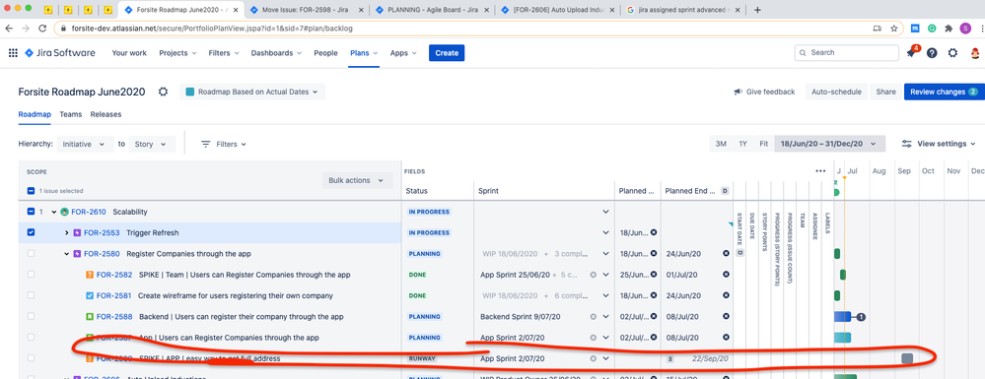Select the blue timeline bar for FOR-2588
The image size is (985, 379).
click(x=842, y=317)
